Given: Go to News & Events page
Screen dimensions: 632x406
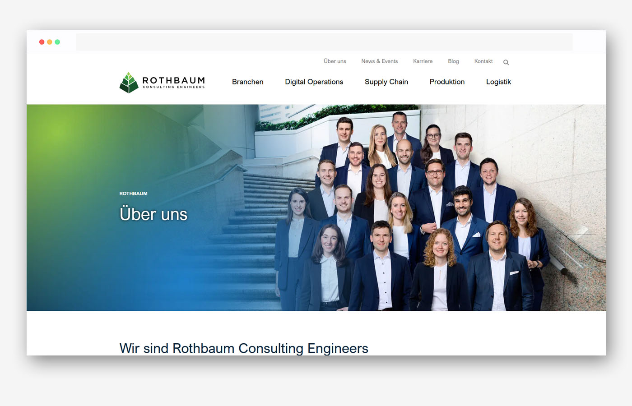Looking at the screenshot, I should coord(379,61).
